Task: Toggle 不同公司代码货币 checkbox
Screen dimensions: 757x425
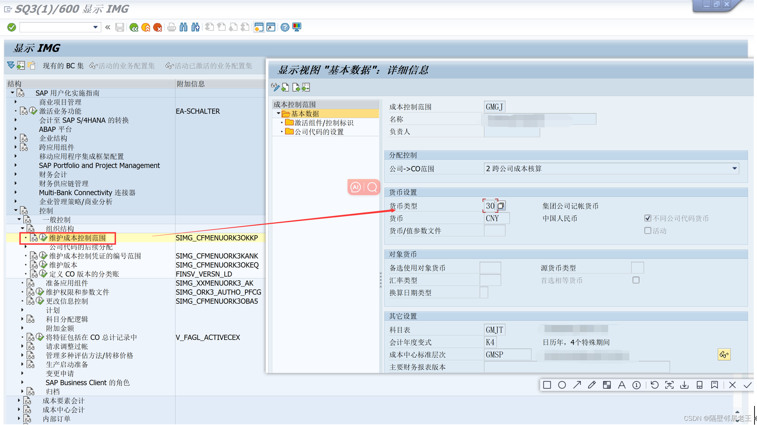Action: 648,218
